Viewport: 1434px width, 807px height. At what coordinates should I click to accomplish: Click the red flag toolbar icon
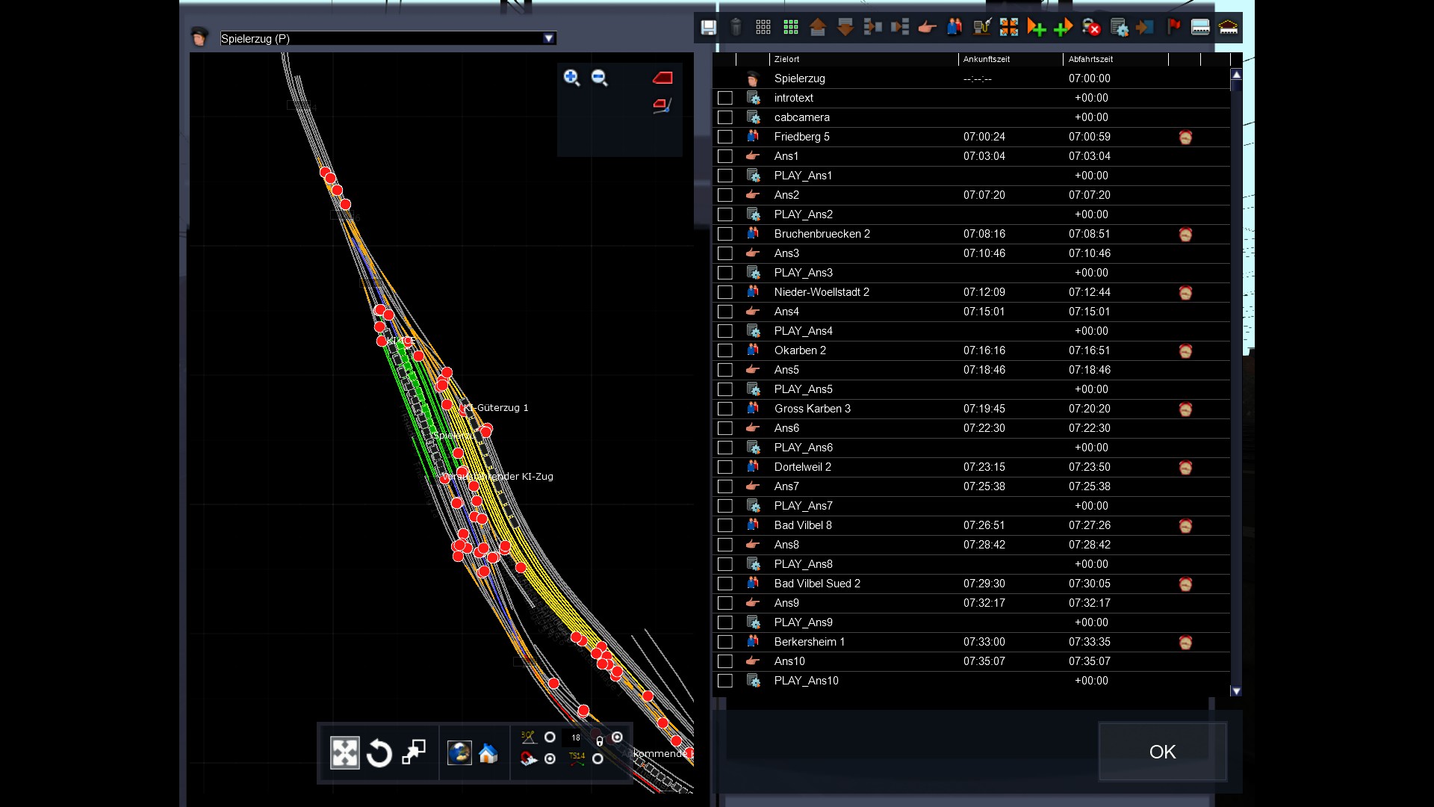tap(1173, 28)
